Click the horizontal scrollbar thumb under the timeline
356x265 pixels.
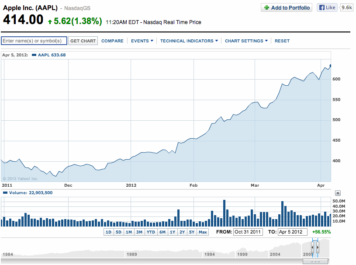(x=315, y=262)
